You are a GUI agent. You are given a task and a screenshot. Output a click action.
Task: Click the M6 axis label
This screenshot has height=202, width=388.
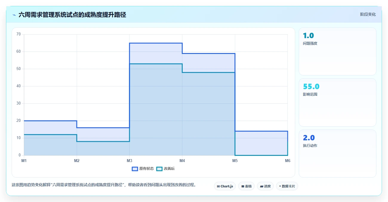pyautogui.click(x=288, y=161)
